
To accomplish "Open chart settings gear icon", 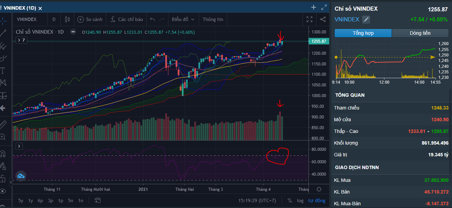I will pos(319,189).
